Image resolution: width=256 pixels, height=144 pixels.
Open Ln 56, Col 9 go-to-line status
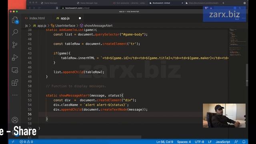pyautogui.click(x=164, y=142)
